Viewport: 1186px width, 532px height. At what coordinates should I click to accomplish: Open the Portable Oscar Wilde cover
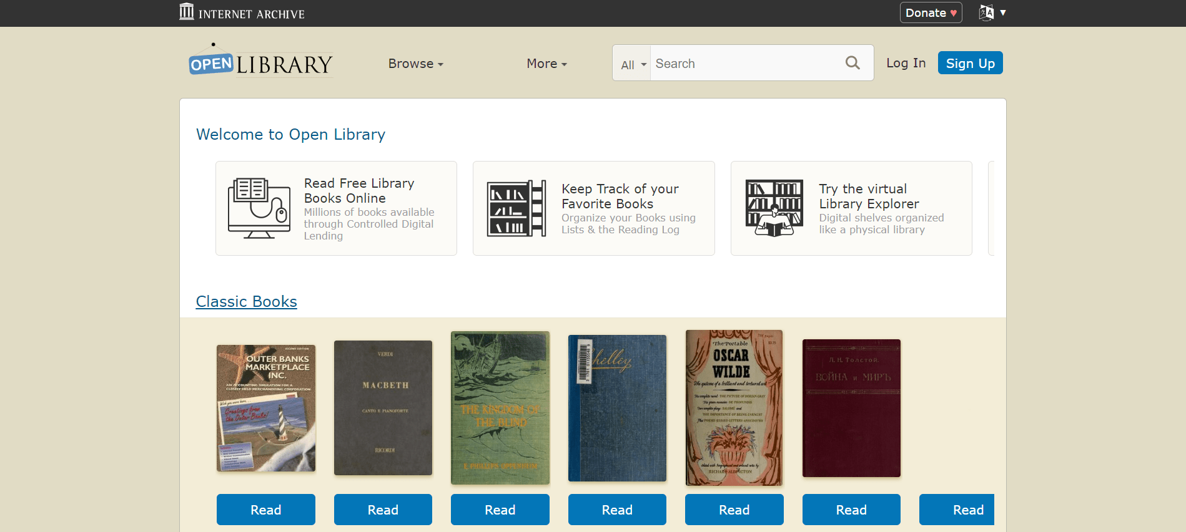pyautogui.click(x=734, y=408)
